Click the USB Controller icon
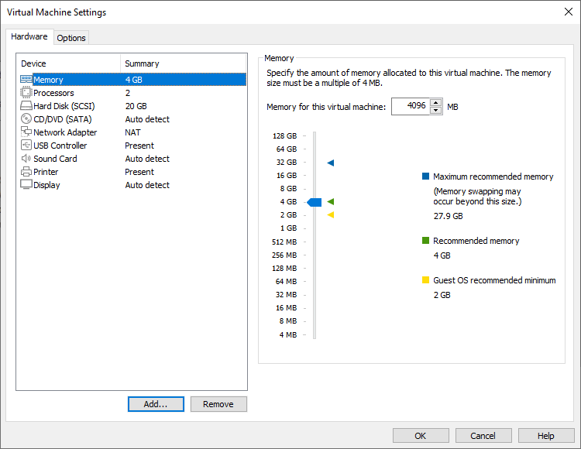This screenshot has height=449, width=581. (26, 146)
